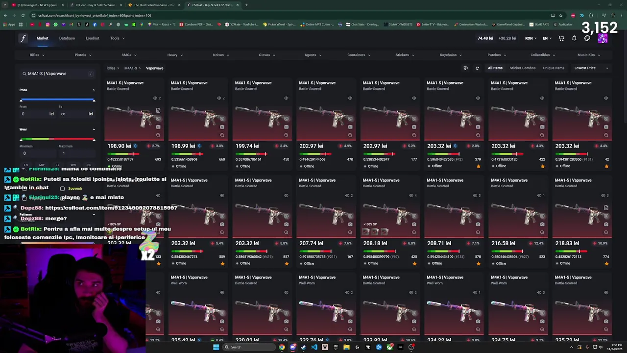Click the document icon on 218.83 lei card

point(606,208)
